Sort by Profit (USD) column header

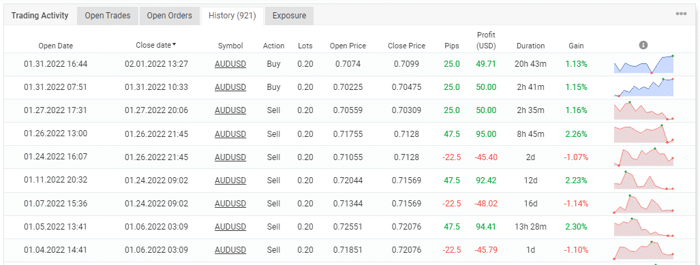pos(486,40)
